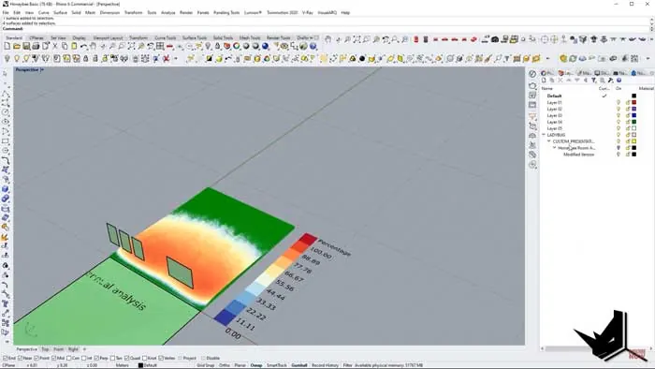
Task: Enable the Tan osnap checkbox
Action: 113,358
